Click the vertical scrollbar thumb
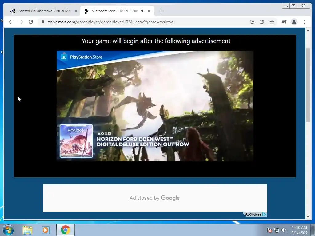315x236 pixels. [x=308, y=85]
